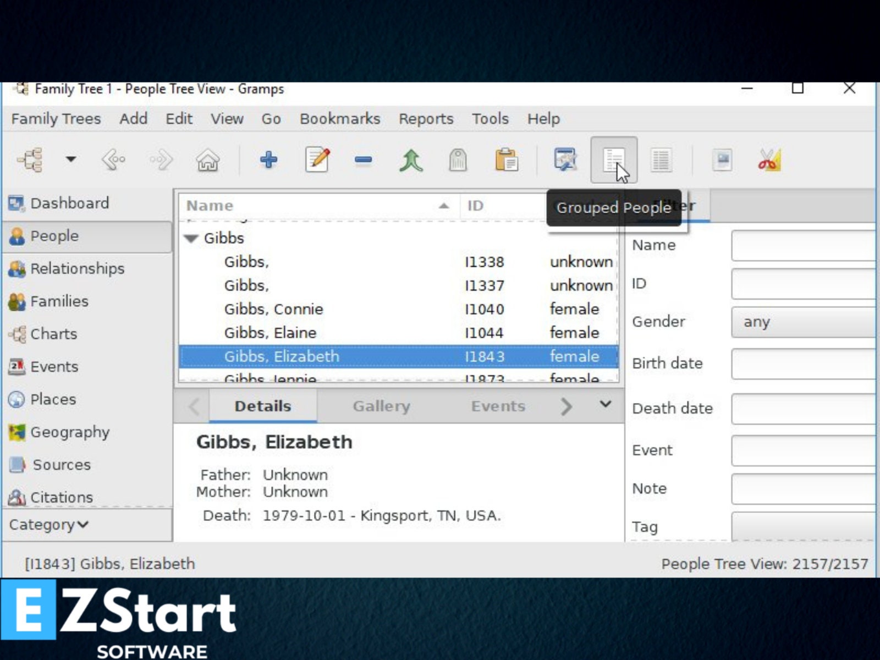Image resolution: width=880 pixels, height=660 pixels.
Task: Open the Go menu
Action: [271, 119]
